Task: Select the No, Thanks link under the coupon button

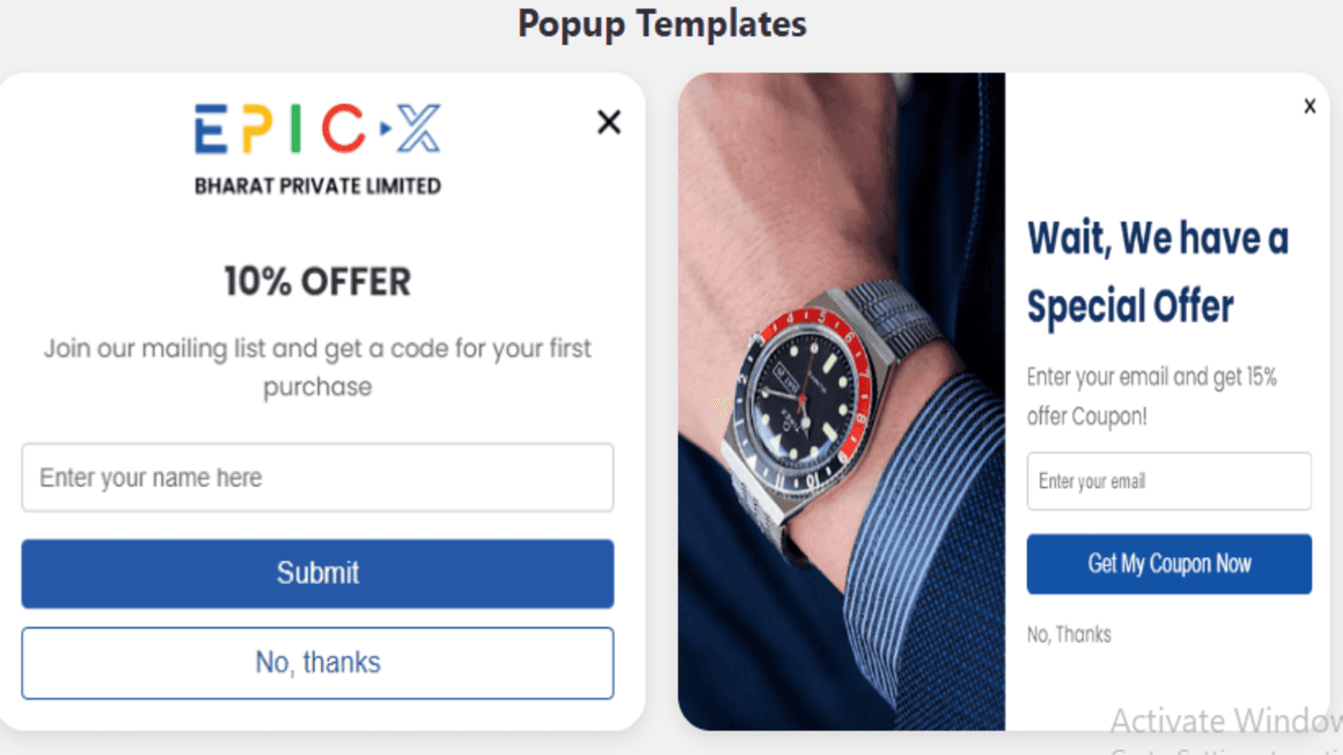Action: 1068,634
